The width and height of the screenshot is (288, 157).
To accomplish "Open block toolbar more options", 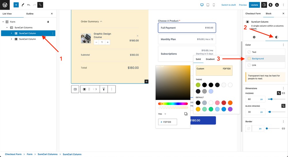I will [111, 89].
